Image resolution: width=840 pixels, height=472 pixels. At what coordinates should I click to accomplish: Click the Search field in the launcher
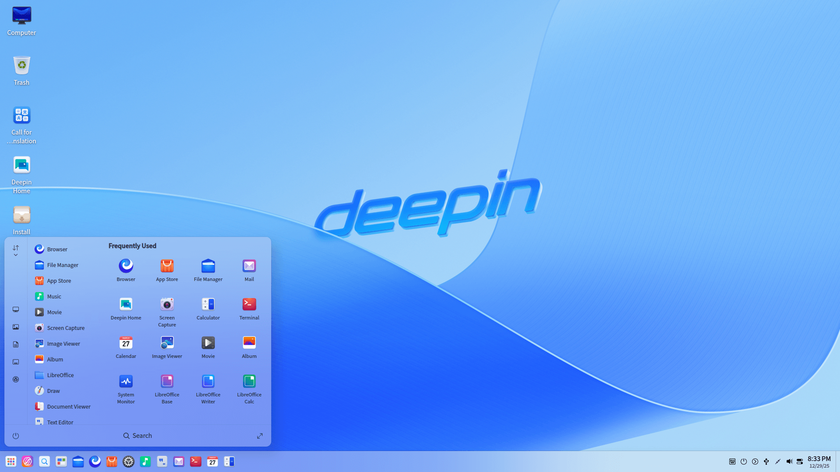click(x=137, y=435)
